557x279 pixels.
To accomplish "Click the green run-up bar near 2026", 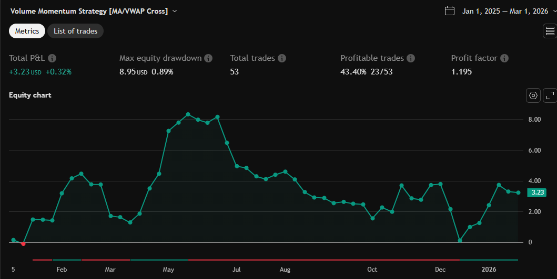I will (x=489, y=260).
